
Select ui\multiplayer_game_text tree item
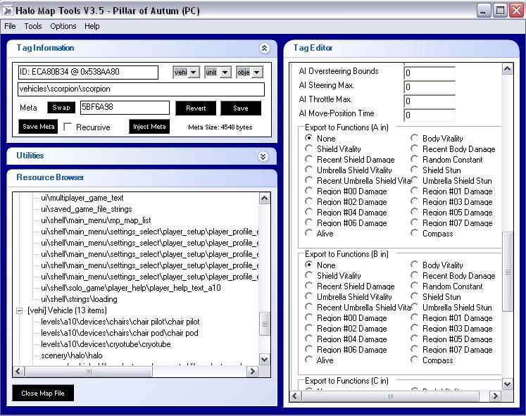(x=82, y=198)
